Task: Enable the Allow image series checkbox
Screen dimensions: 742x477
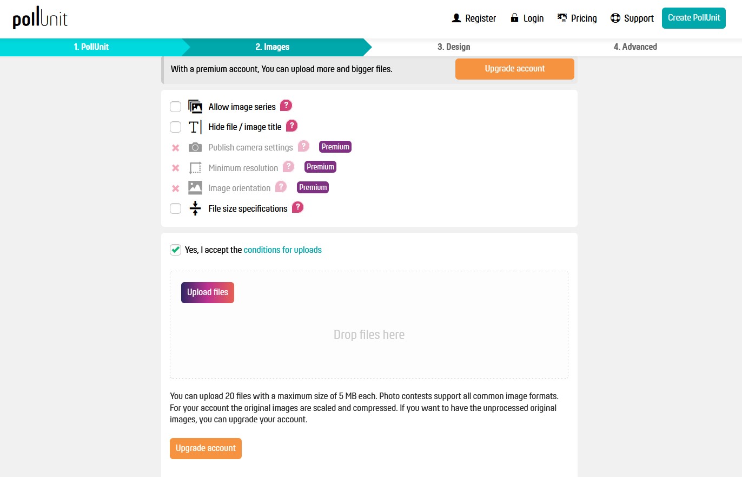Action: click(175, 107)
